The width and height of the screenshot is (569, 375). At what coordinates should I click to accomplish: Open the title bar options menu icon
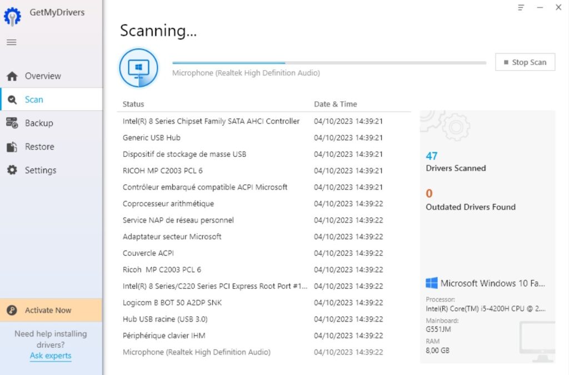tap(521, 7)
